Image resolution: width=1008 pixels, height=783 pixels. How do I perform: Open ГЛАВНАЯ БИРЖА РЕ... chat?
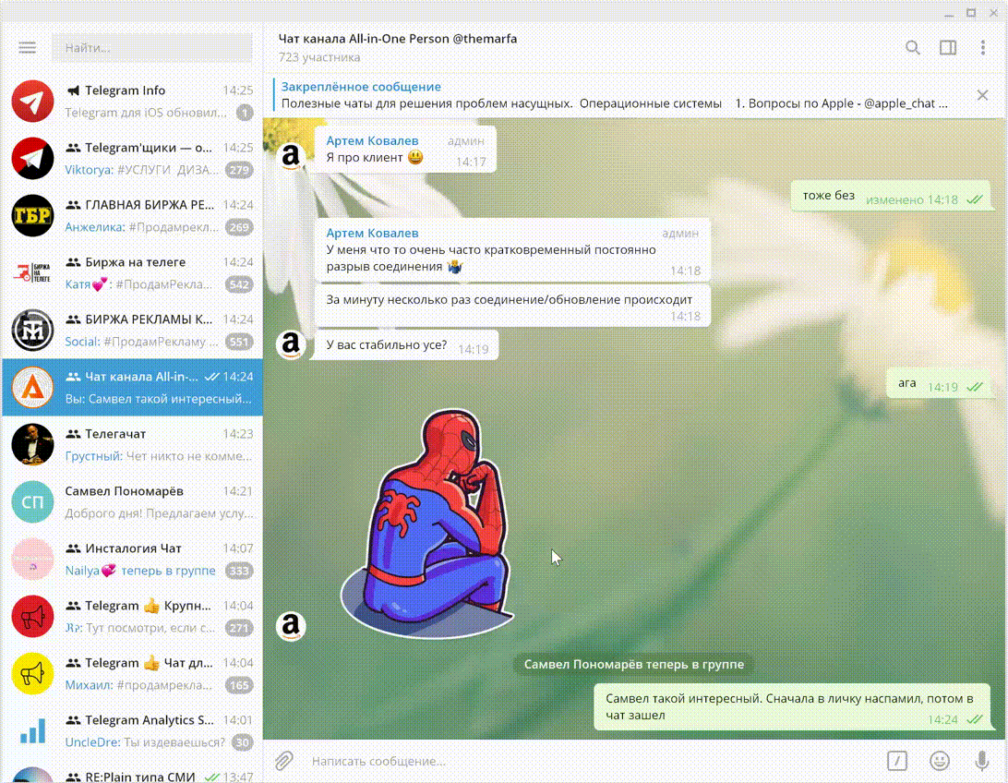pos(132,215)
